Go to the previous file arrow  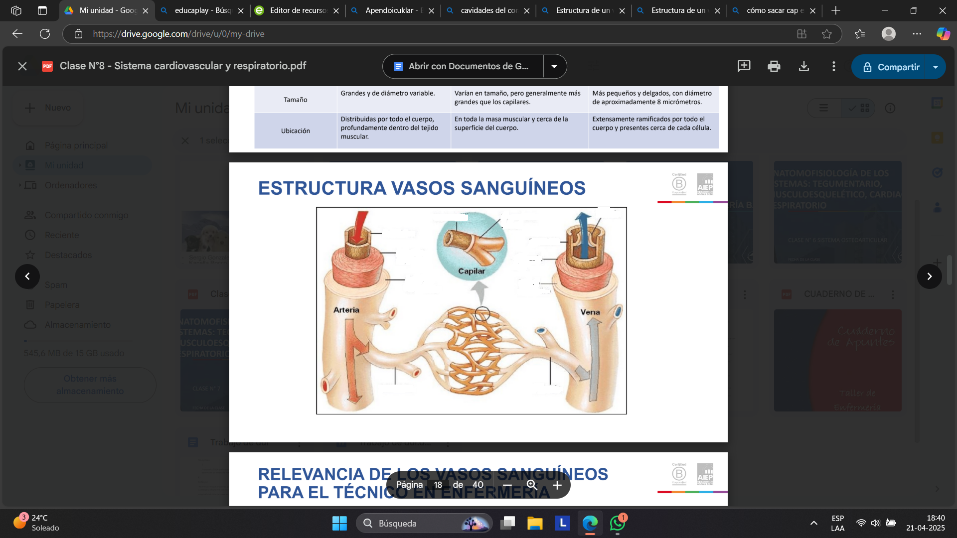pyautogui.click(x=27, y=276)
